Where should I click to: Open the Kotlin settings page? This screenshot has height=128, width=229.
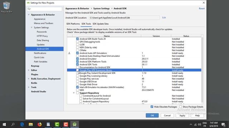pyautogui.click(x=34, y=83)
